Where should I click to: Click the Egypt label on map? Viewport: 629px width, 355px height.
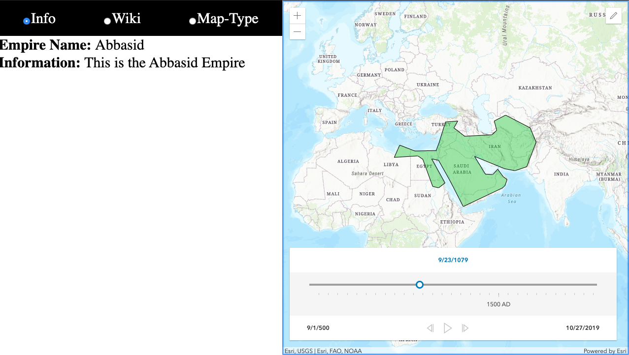click(424, 166)
